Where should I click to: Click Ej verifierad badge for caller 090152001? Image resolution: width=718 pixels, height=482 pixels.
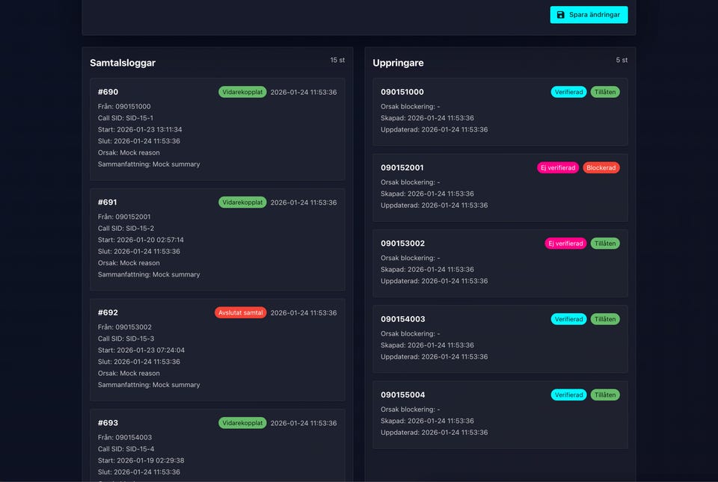pyautogui.click(x=558, y=168)
